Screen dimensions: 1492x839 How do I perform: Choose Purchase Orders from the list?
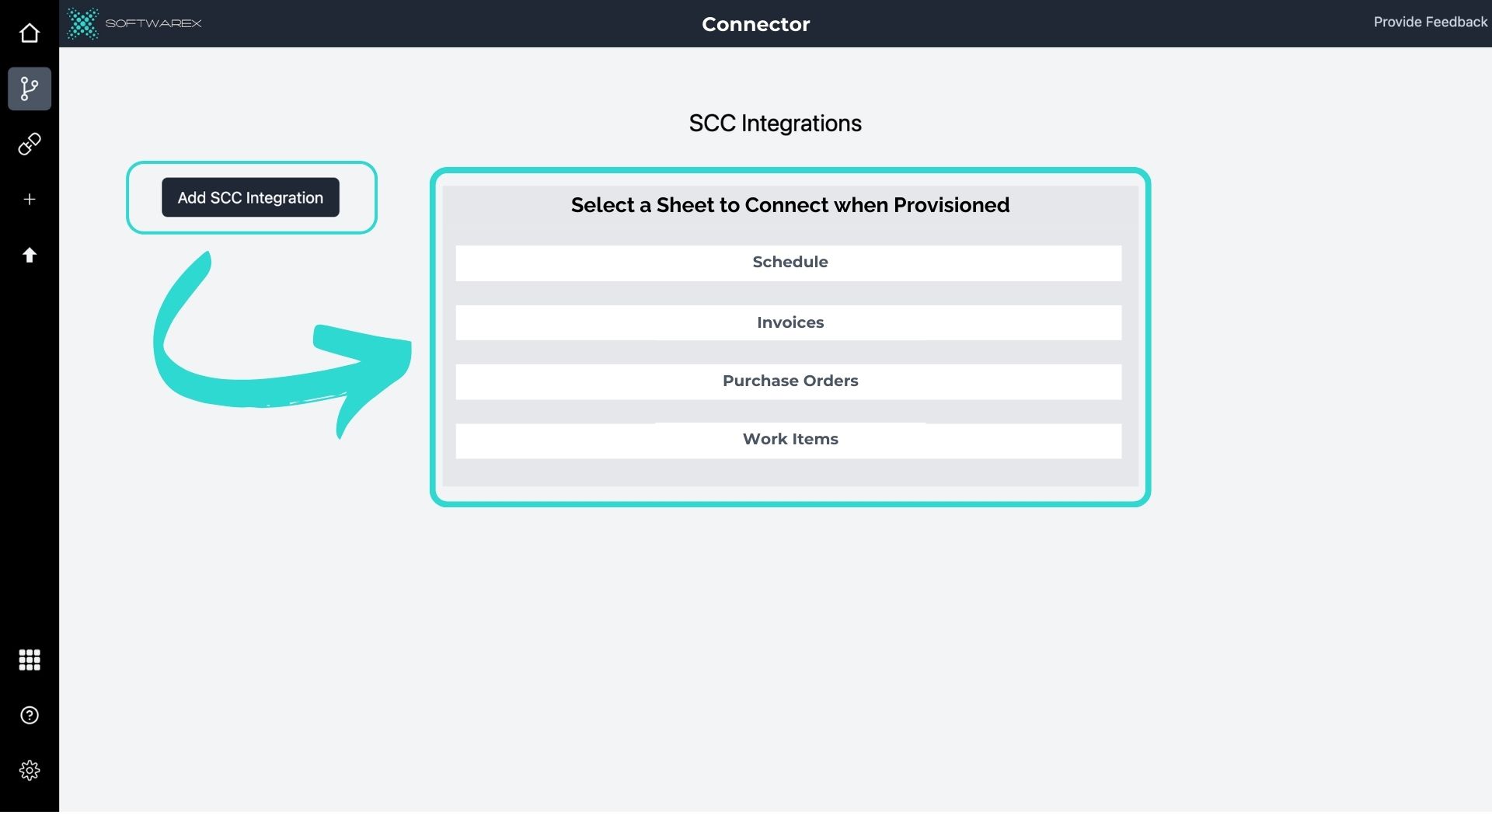tap(790, 381)
